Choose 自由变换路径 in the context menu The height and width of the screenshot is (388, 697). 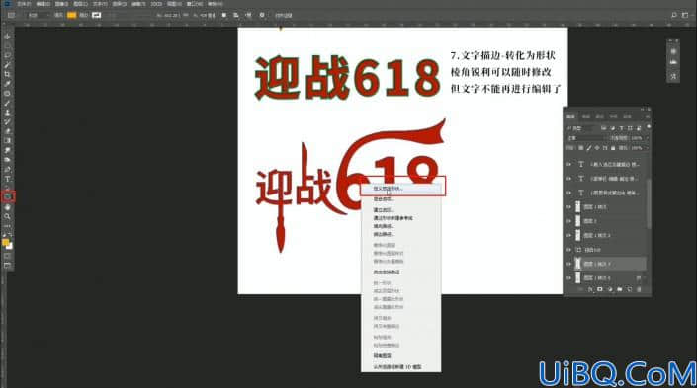387,272
